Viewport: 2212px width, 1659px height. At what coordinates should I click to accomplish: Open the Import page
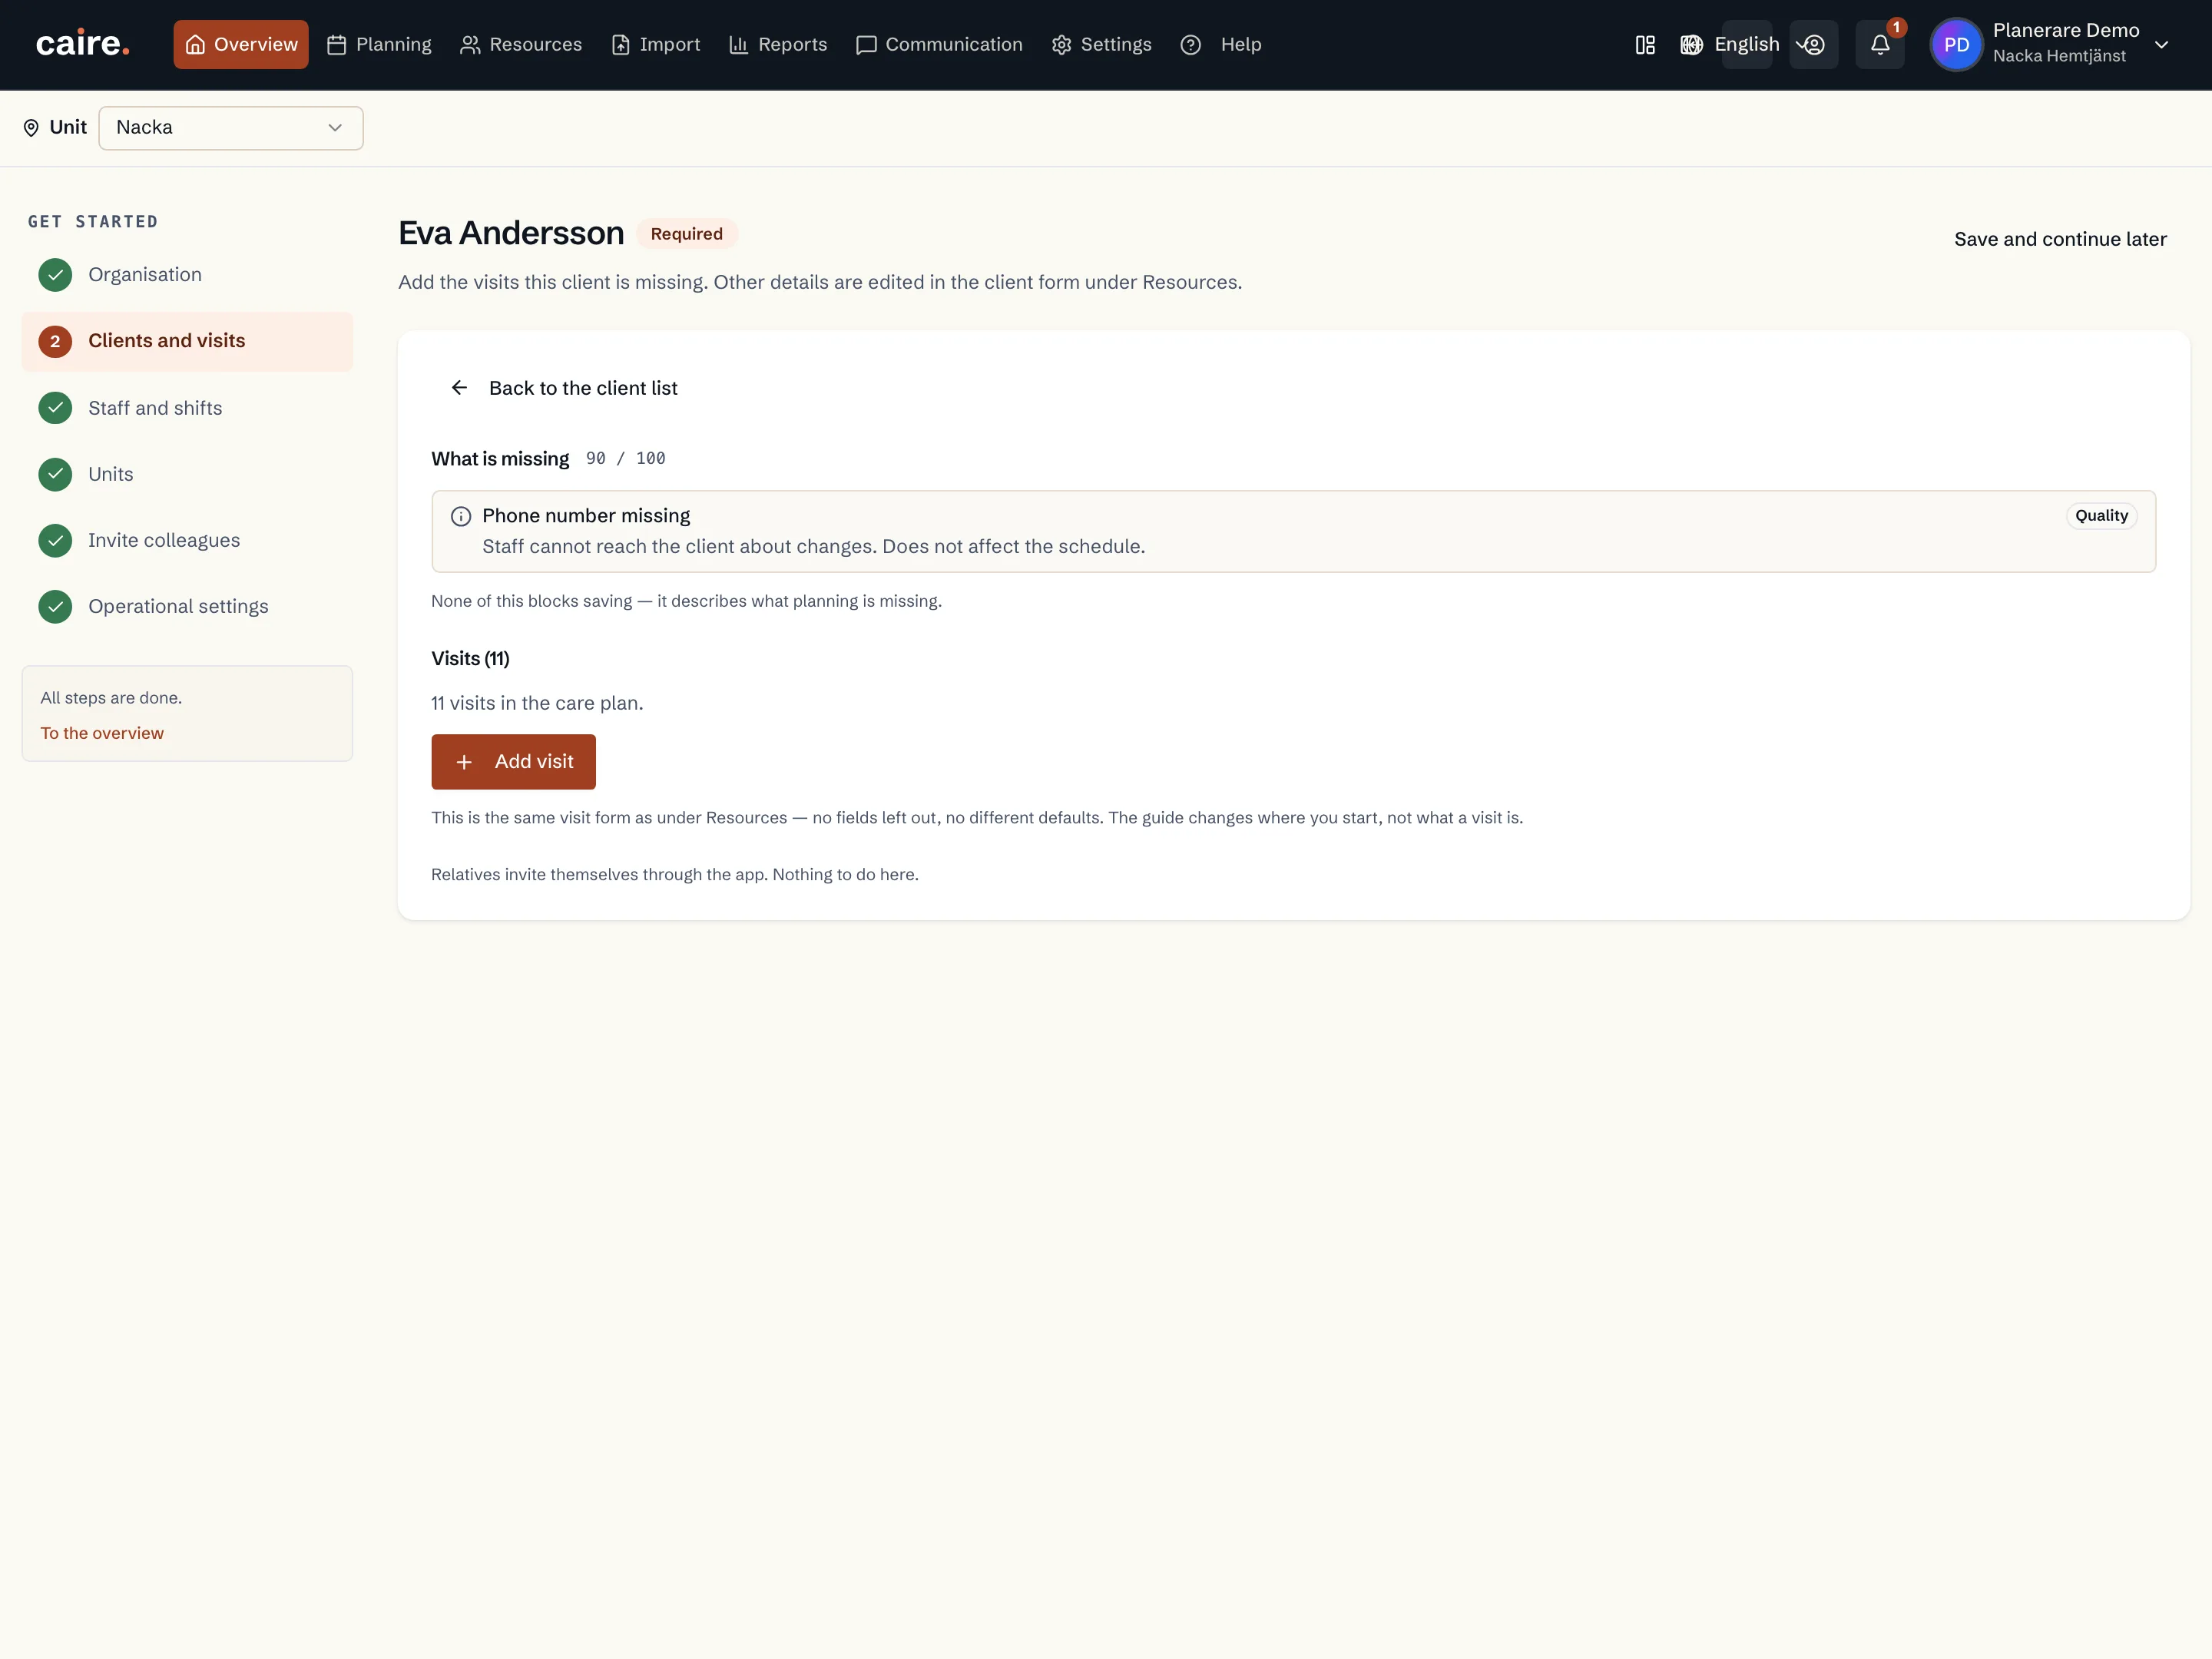656,45
